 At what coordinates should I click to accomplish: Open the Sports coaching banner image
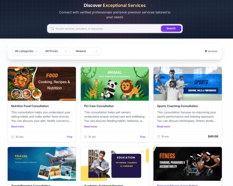[188, 84]
